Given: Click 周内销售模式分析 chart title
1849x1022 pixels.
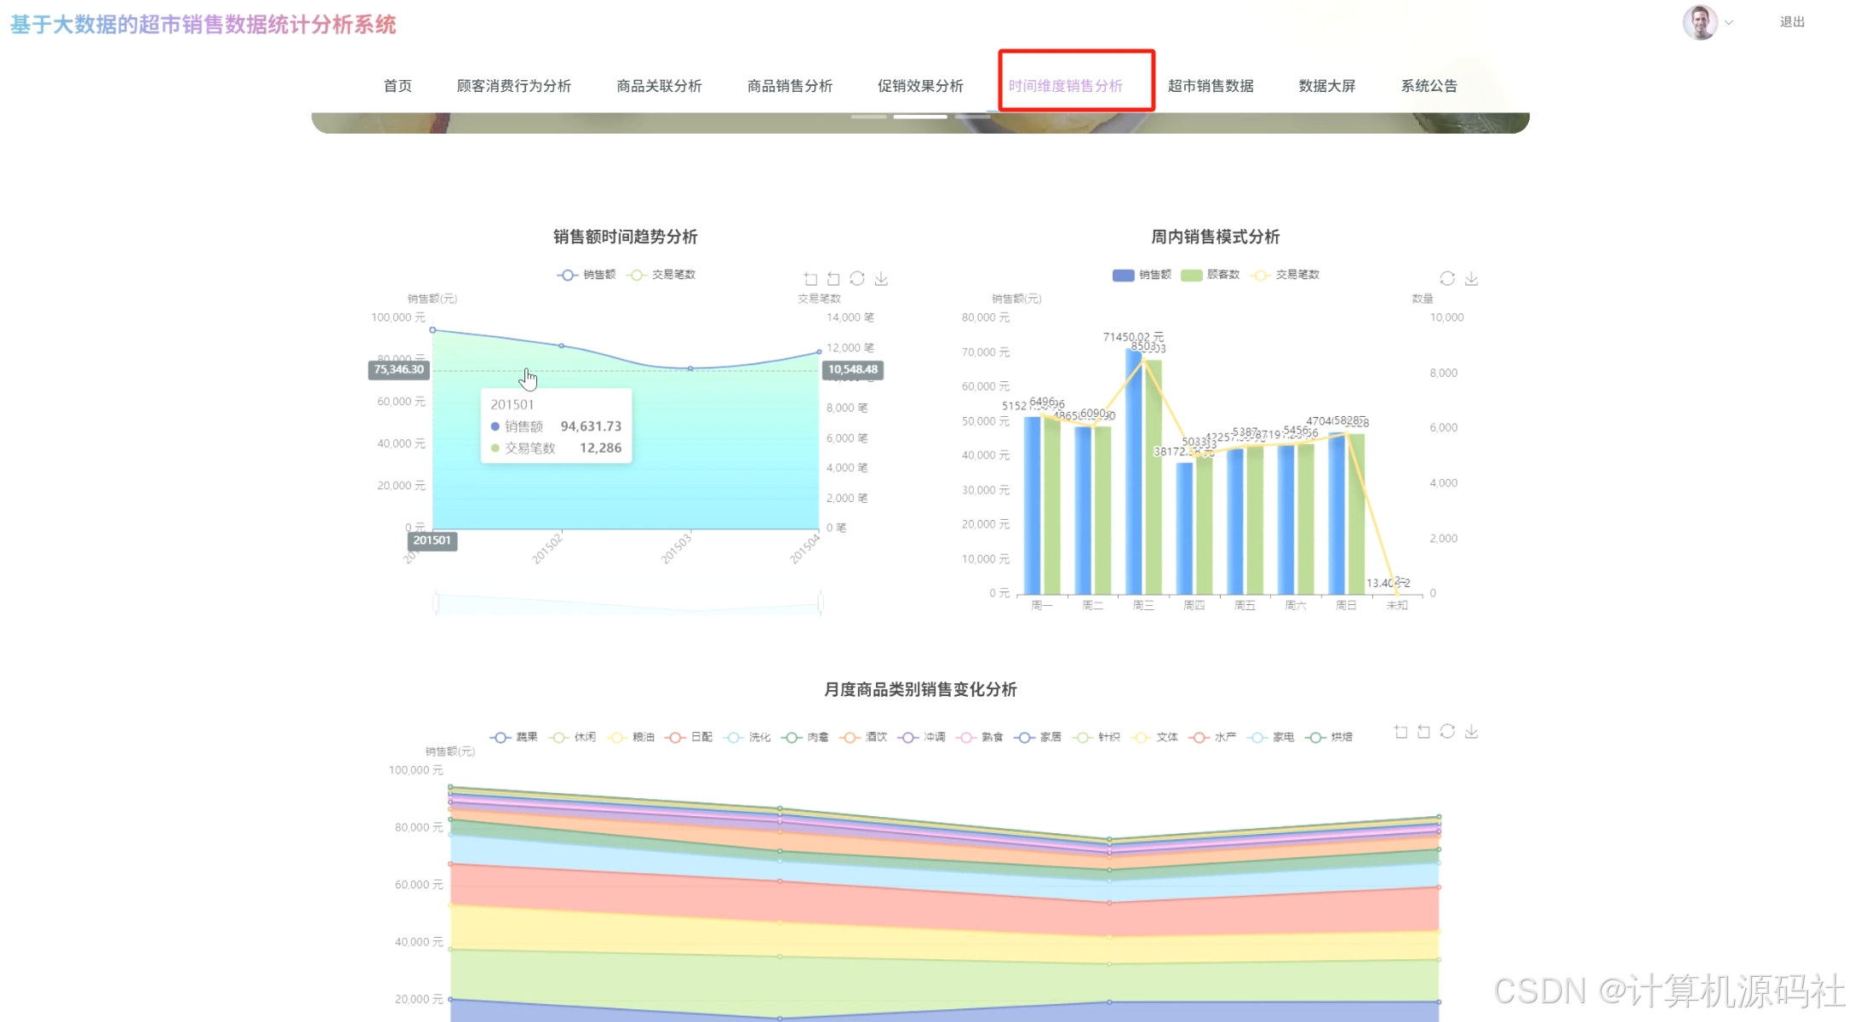Looking at the screenshot, I should 1215,237.
